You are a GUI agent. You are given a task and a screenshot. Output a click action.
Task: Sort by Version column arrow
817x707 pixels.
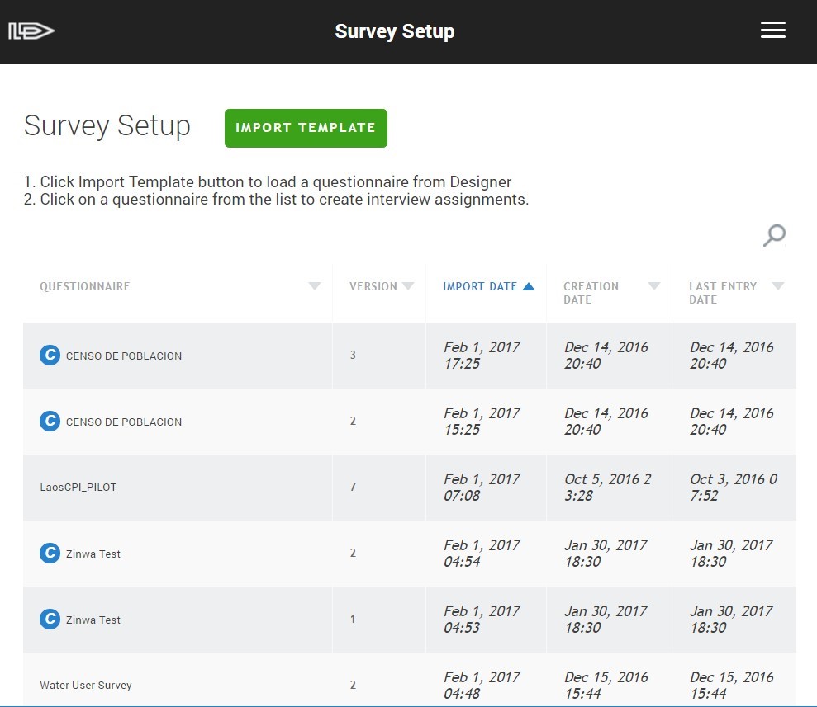coord(408,286)
